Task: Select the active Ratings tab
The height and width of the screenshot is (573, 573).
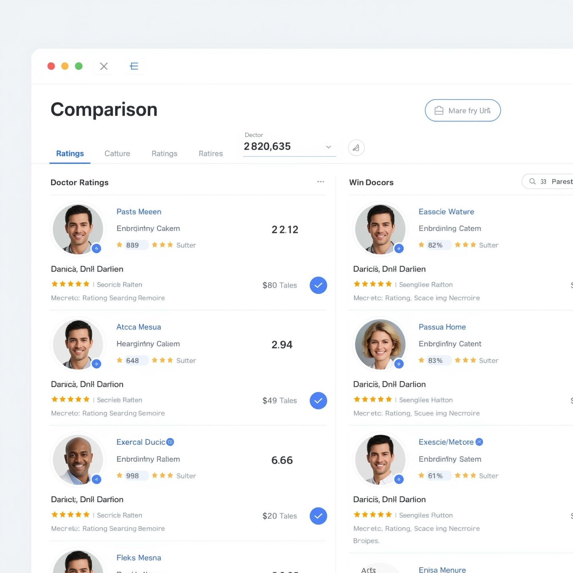Action: coord(70,154)
